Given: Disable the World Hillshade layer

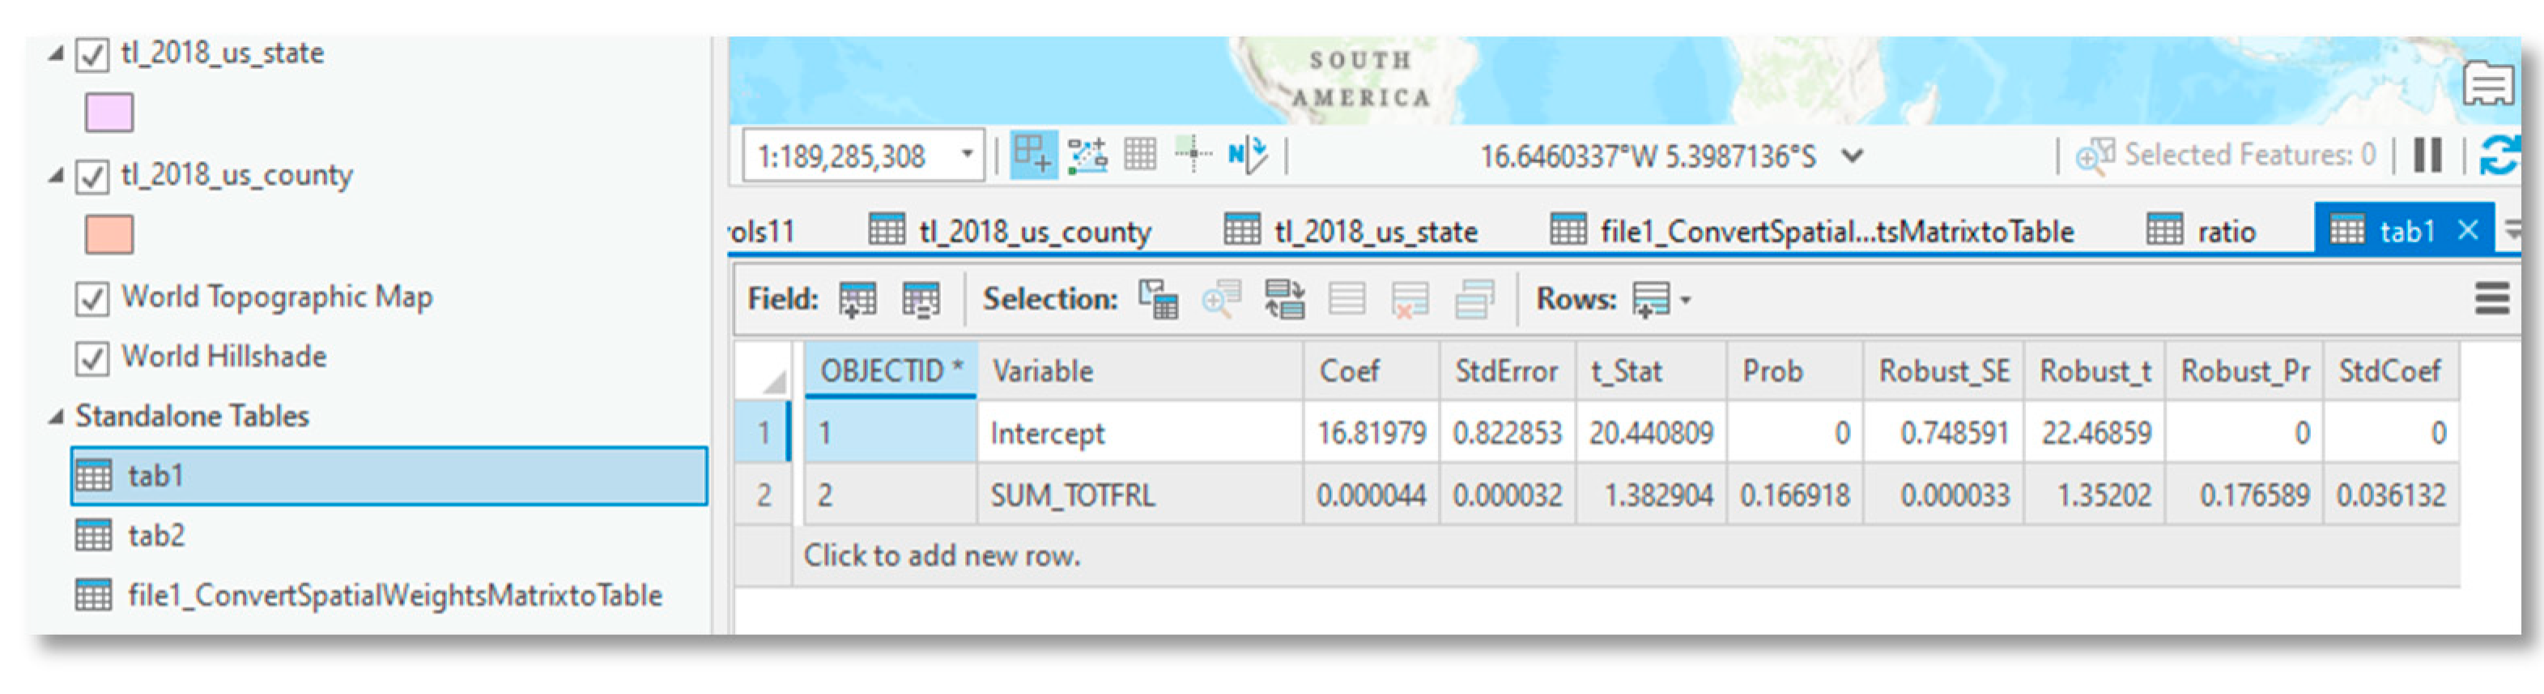Looking at the screenshot, I should coord(93,357).
